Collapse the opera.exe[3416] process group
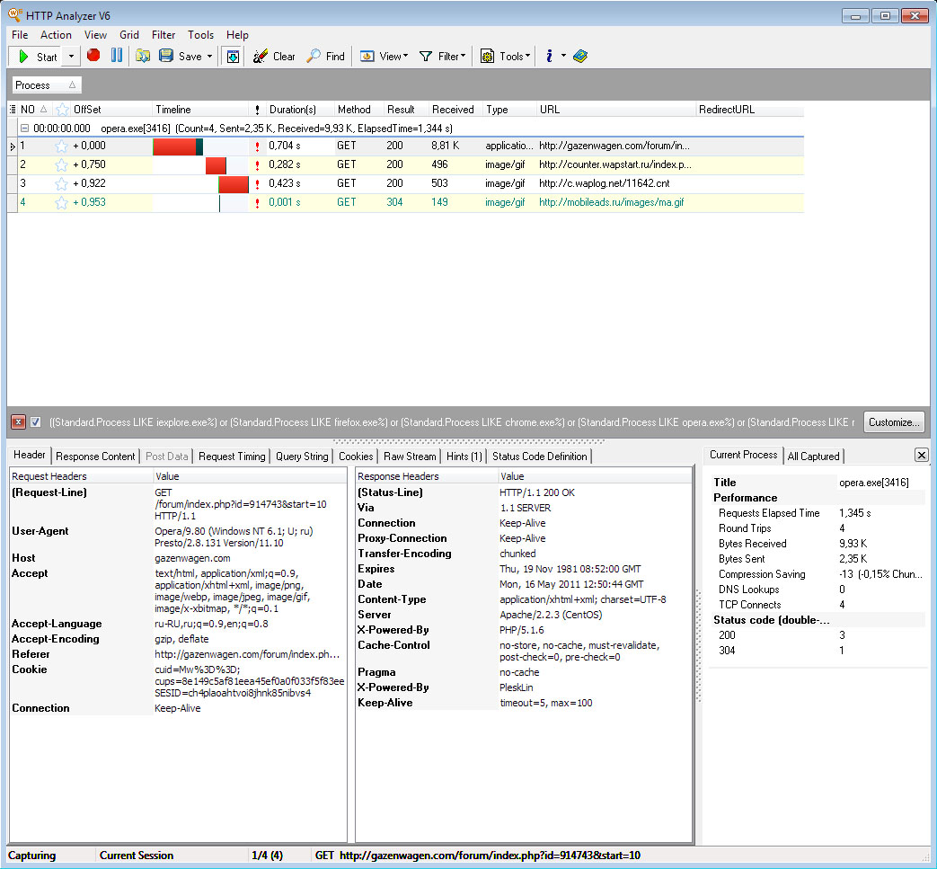 pyautogui.click(x=24, y=129)
